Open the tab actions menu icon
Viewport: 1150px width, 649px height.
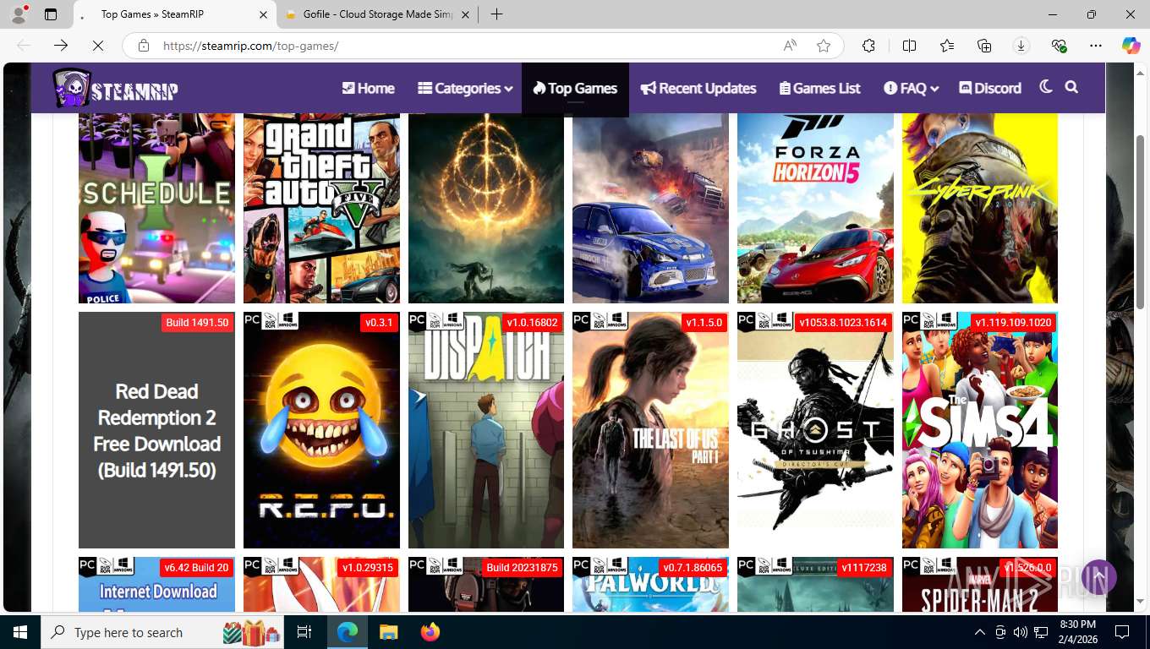tap(51, 14)
